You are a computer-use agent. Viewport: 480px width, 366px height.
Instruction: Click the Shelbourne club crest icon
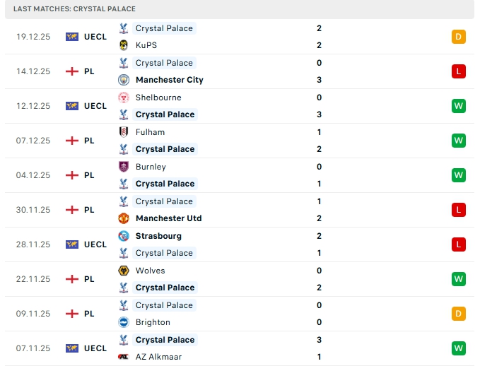click(124, 98)
